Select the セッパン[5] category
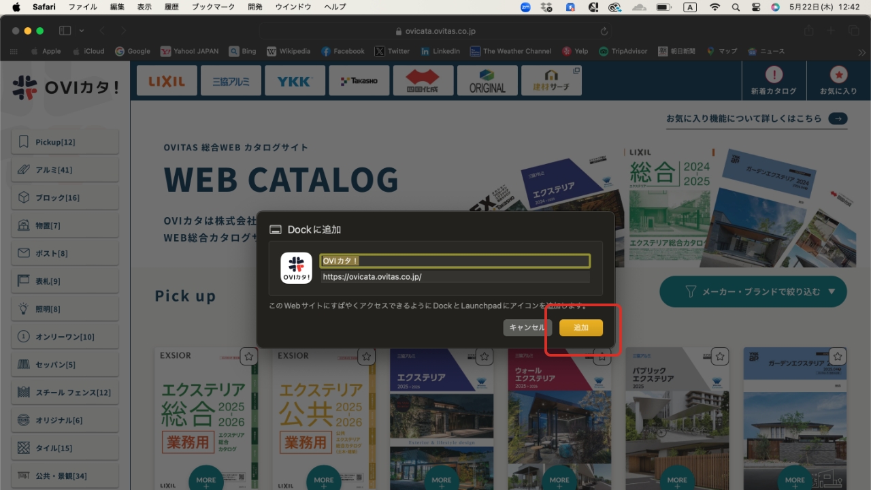871x490 pixels. coord(65,365)
